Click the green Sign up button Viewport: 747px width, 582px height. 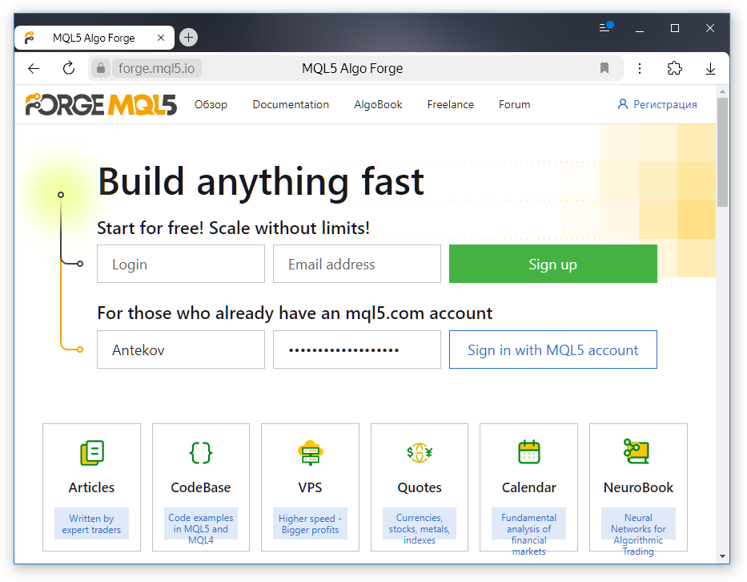[552, 264]
